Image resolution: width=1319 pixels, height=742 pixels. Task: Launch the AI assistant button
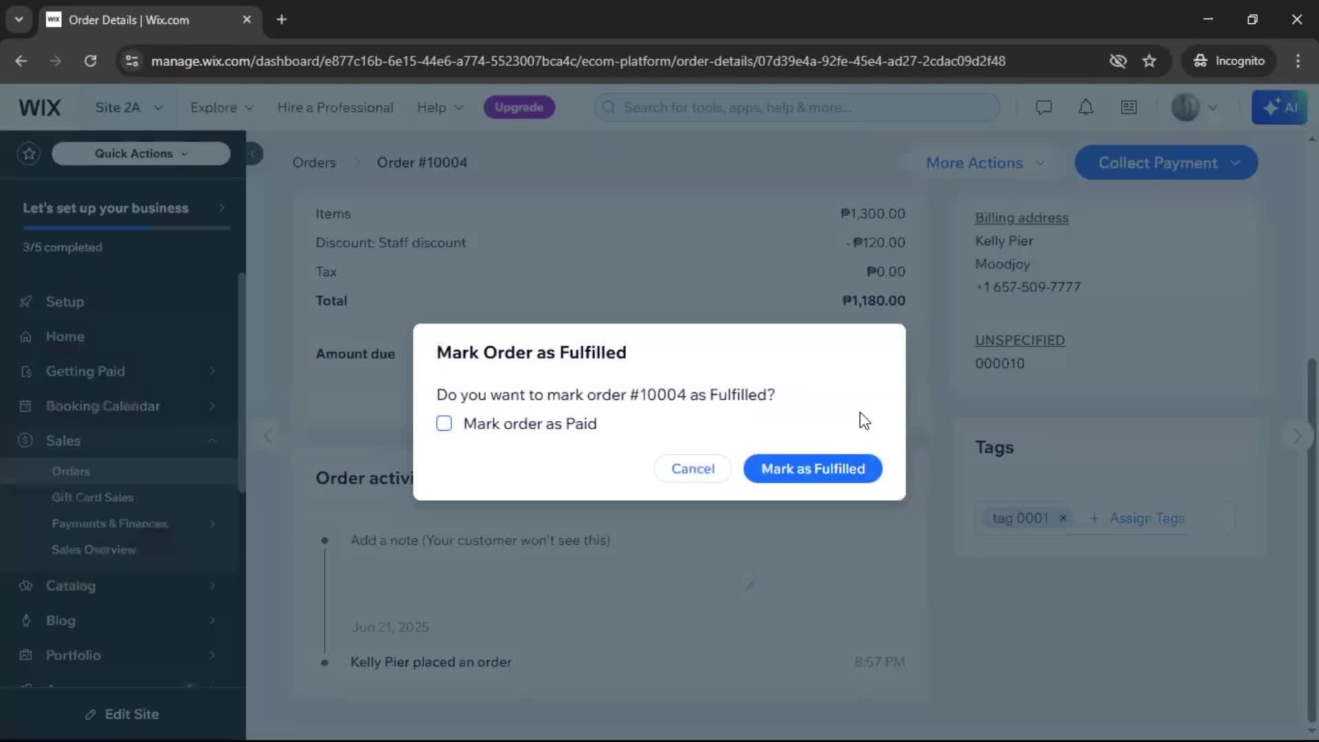[1279, 107]
